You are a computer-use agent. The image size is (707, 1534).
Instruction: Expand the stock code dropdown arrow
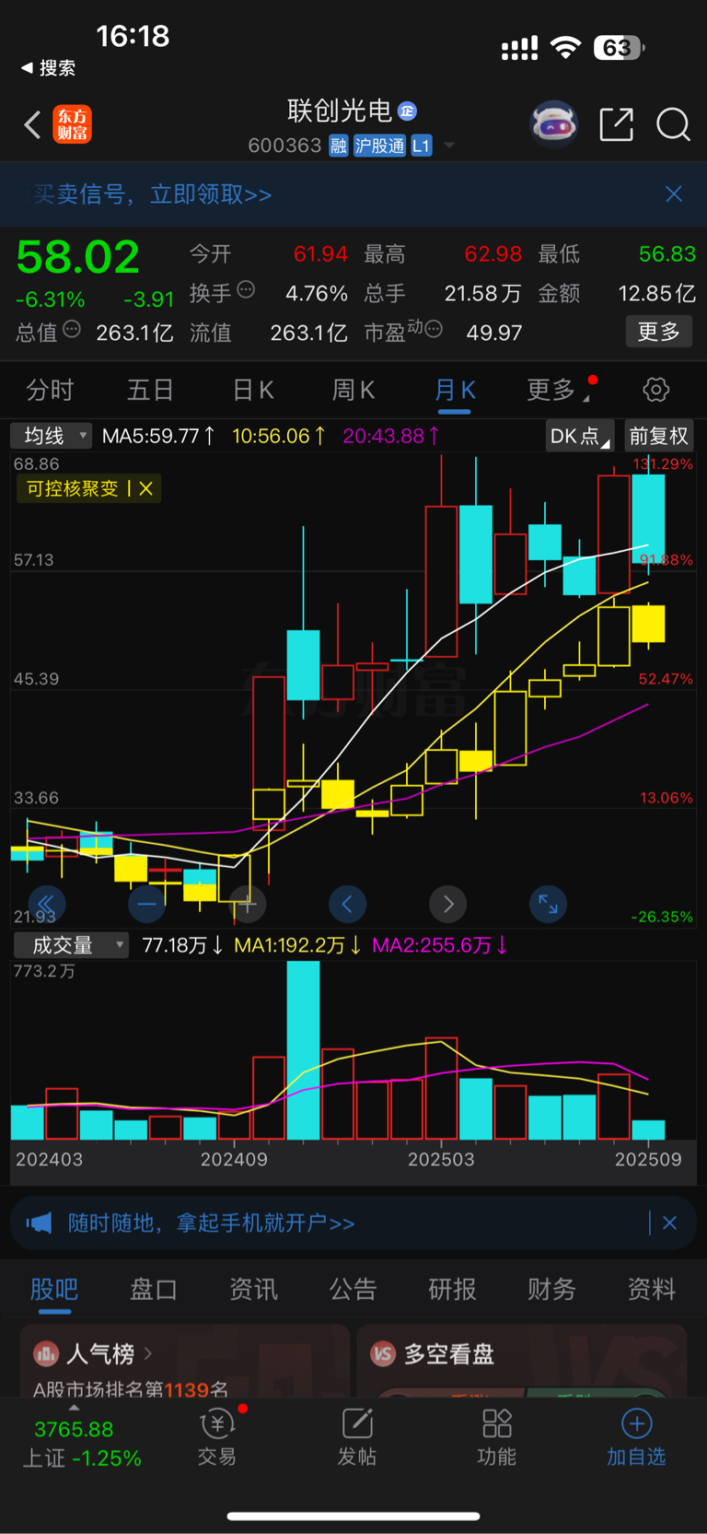click(x=449, y=146)
